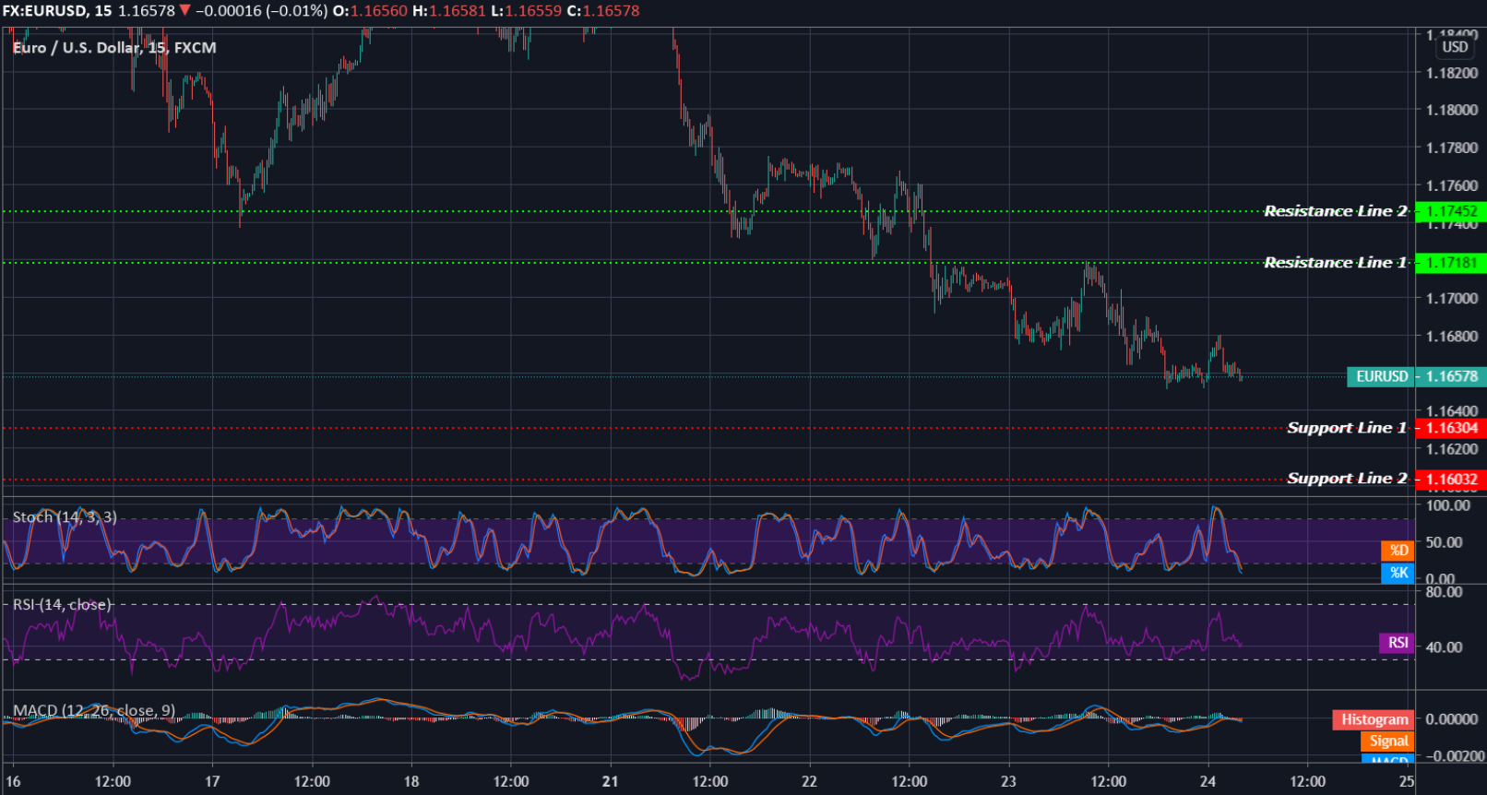The image size is (1487, 795).
Task: Click the USD currency button
Action: 1455,47
